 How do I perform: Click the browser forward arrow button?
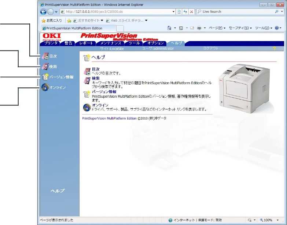coord(51,12)
